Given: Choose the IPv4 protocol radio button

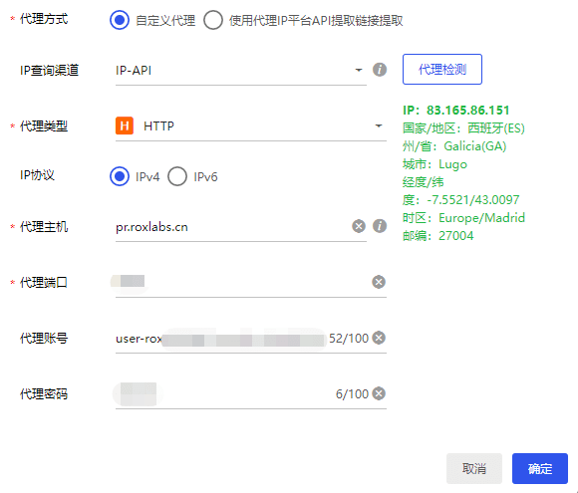Looking at the screenshot, I should tap(120, 176).
